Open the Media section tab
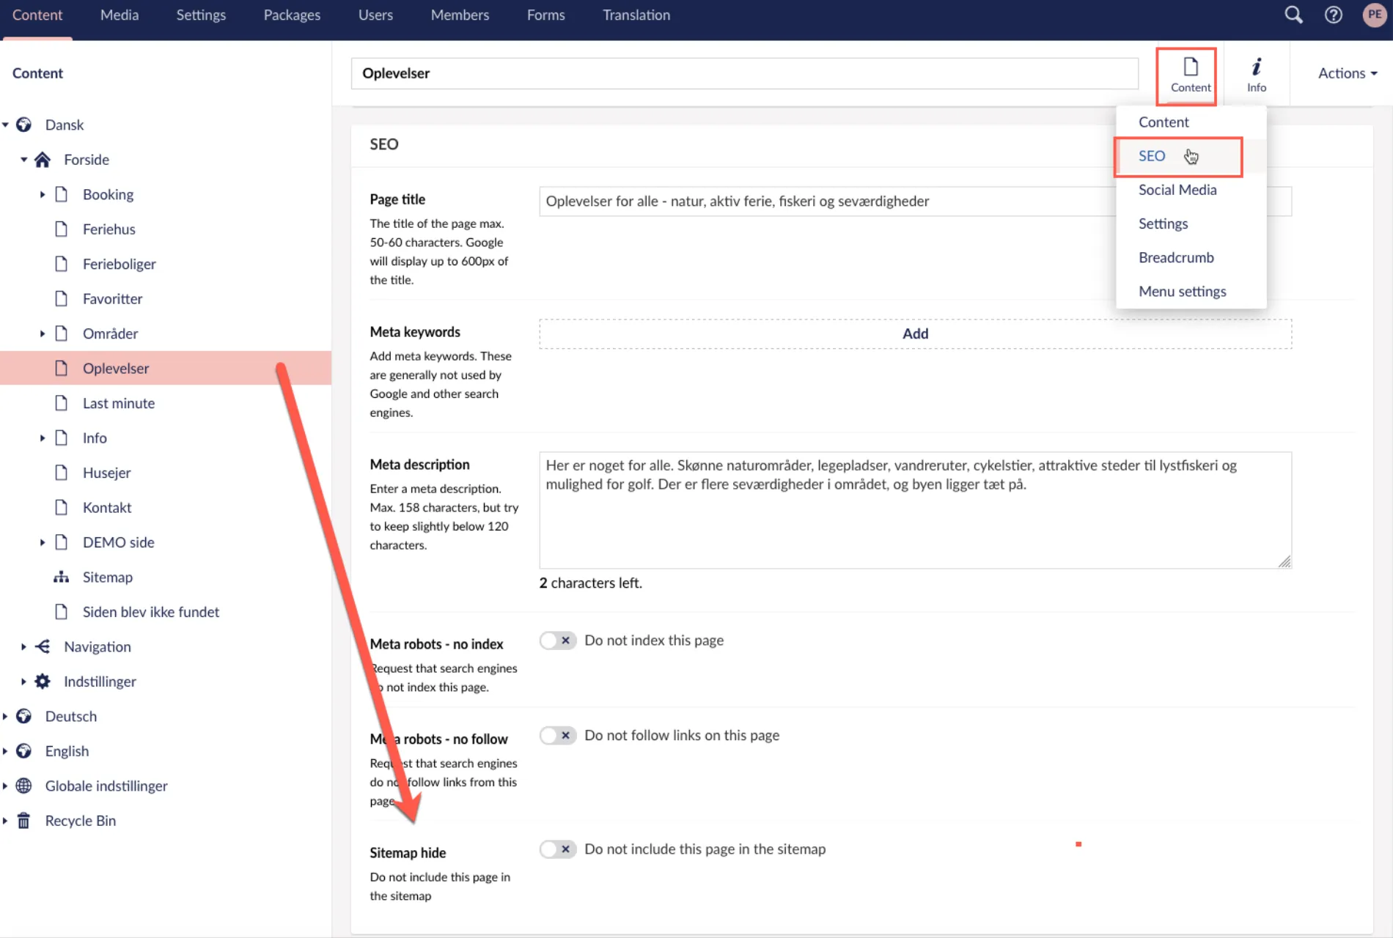This screenshot has height=938, width=1393. [120, 15]
